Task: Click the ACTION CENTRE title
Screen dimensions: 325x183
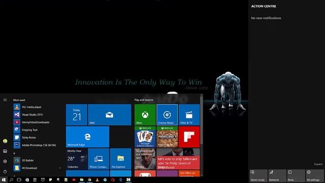Action: point(264,6)
